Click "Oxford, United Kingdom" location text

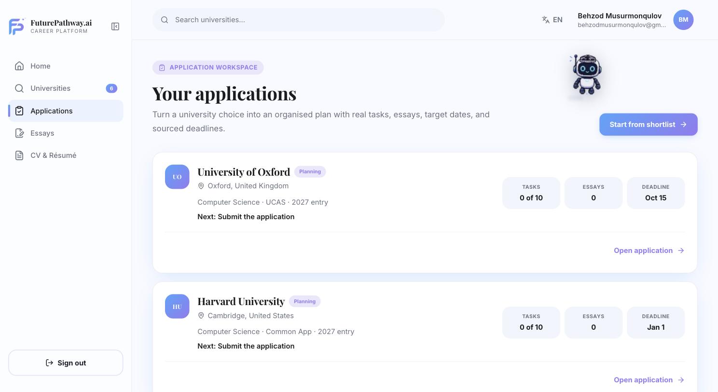[x=248, y=186]
